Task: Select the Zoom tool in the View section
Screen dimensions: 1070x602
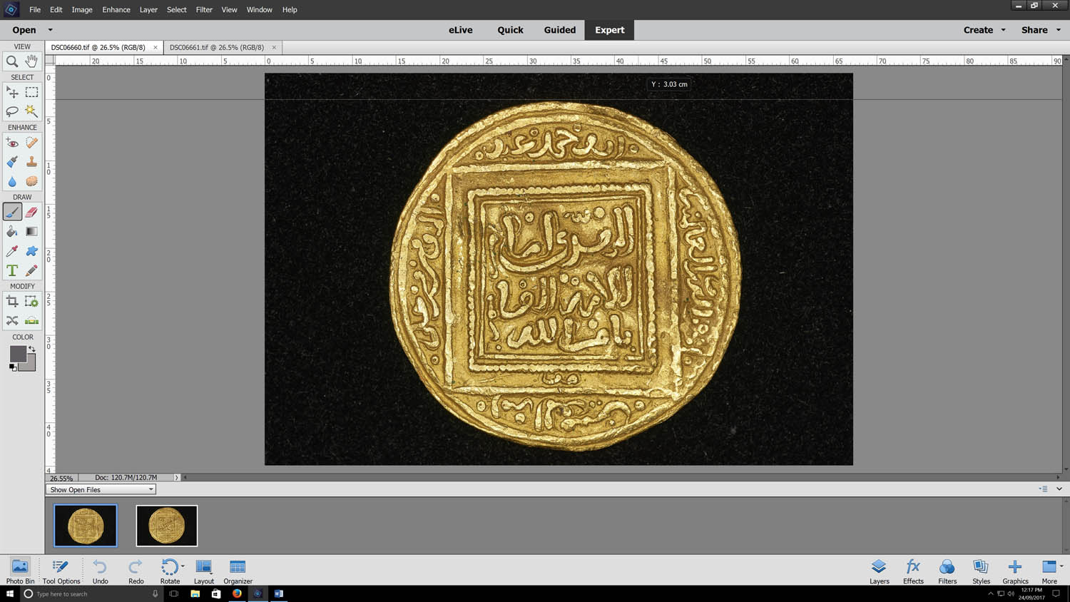Action: 12,61
